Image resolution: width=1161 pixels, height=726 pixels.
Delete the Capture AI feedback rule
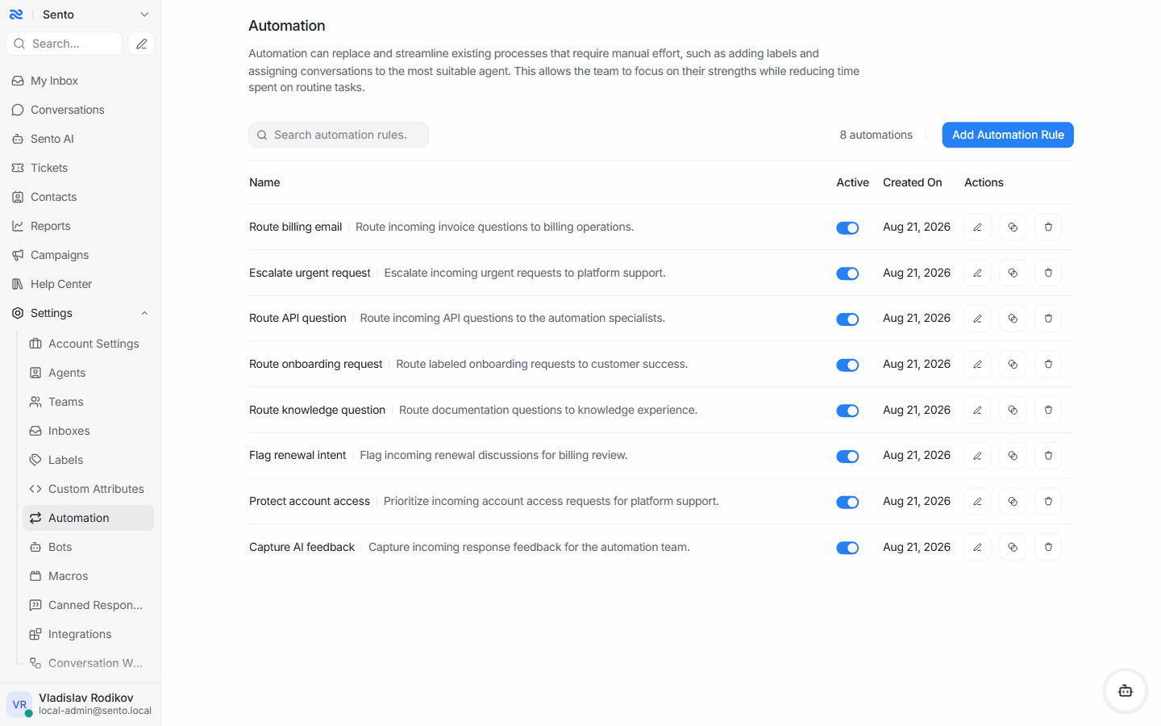pyautogui.click(x=1048, y=548)
